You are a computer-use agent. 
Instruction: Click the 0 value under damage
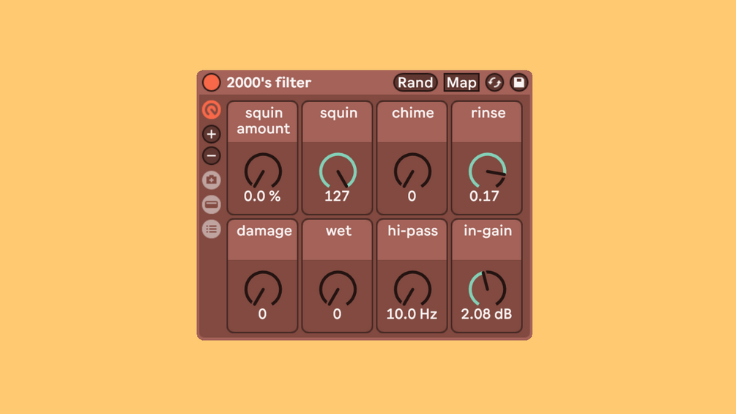point(262,314)
